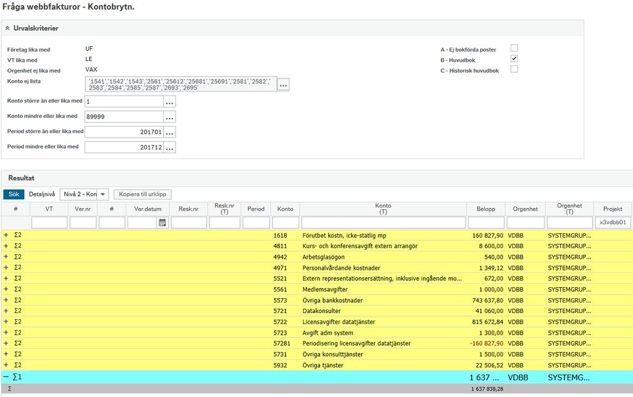Click Kopiera till urklipp button

(143, 194)
